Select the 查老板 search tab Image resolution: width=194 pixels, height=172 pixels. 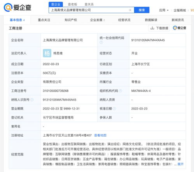tap(72, 4)
